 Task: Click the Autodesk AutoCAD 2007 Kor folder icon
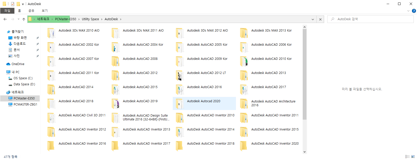tap(51, 61)
